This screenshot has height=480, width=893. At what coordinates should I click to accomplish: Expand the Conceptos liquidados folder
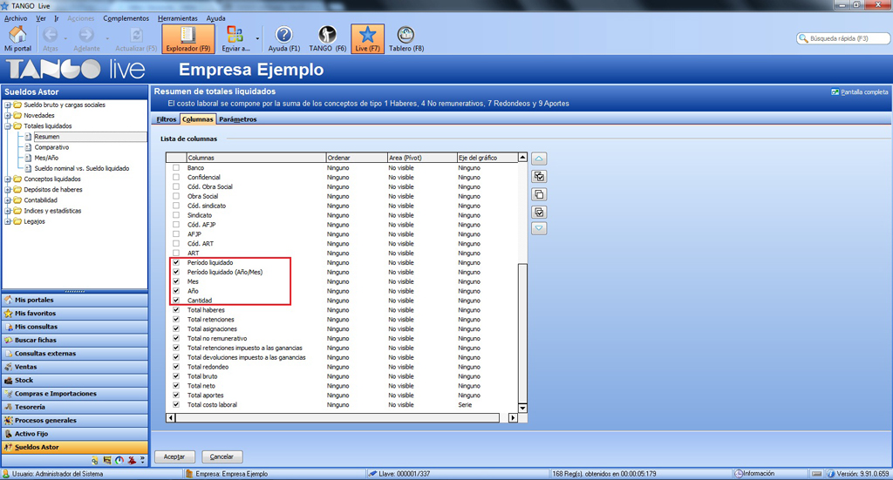click(x=7, y=179)
